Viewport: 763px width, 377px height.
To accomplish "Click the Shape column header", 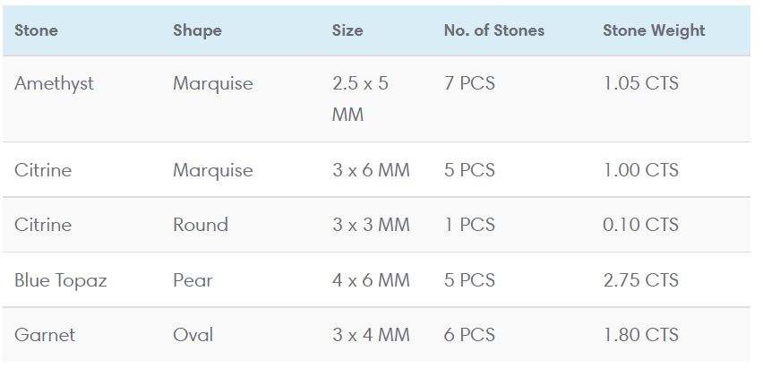I will pos(197,30).
